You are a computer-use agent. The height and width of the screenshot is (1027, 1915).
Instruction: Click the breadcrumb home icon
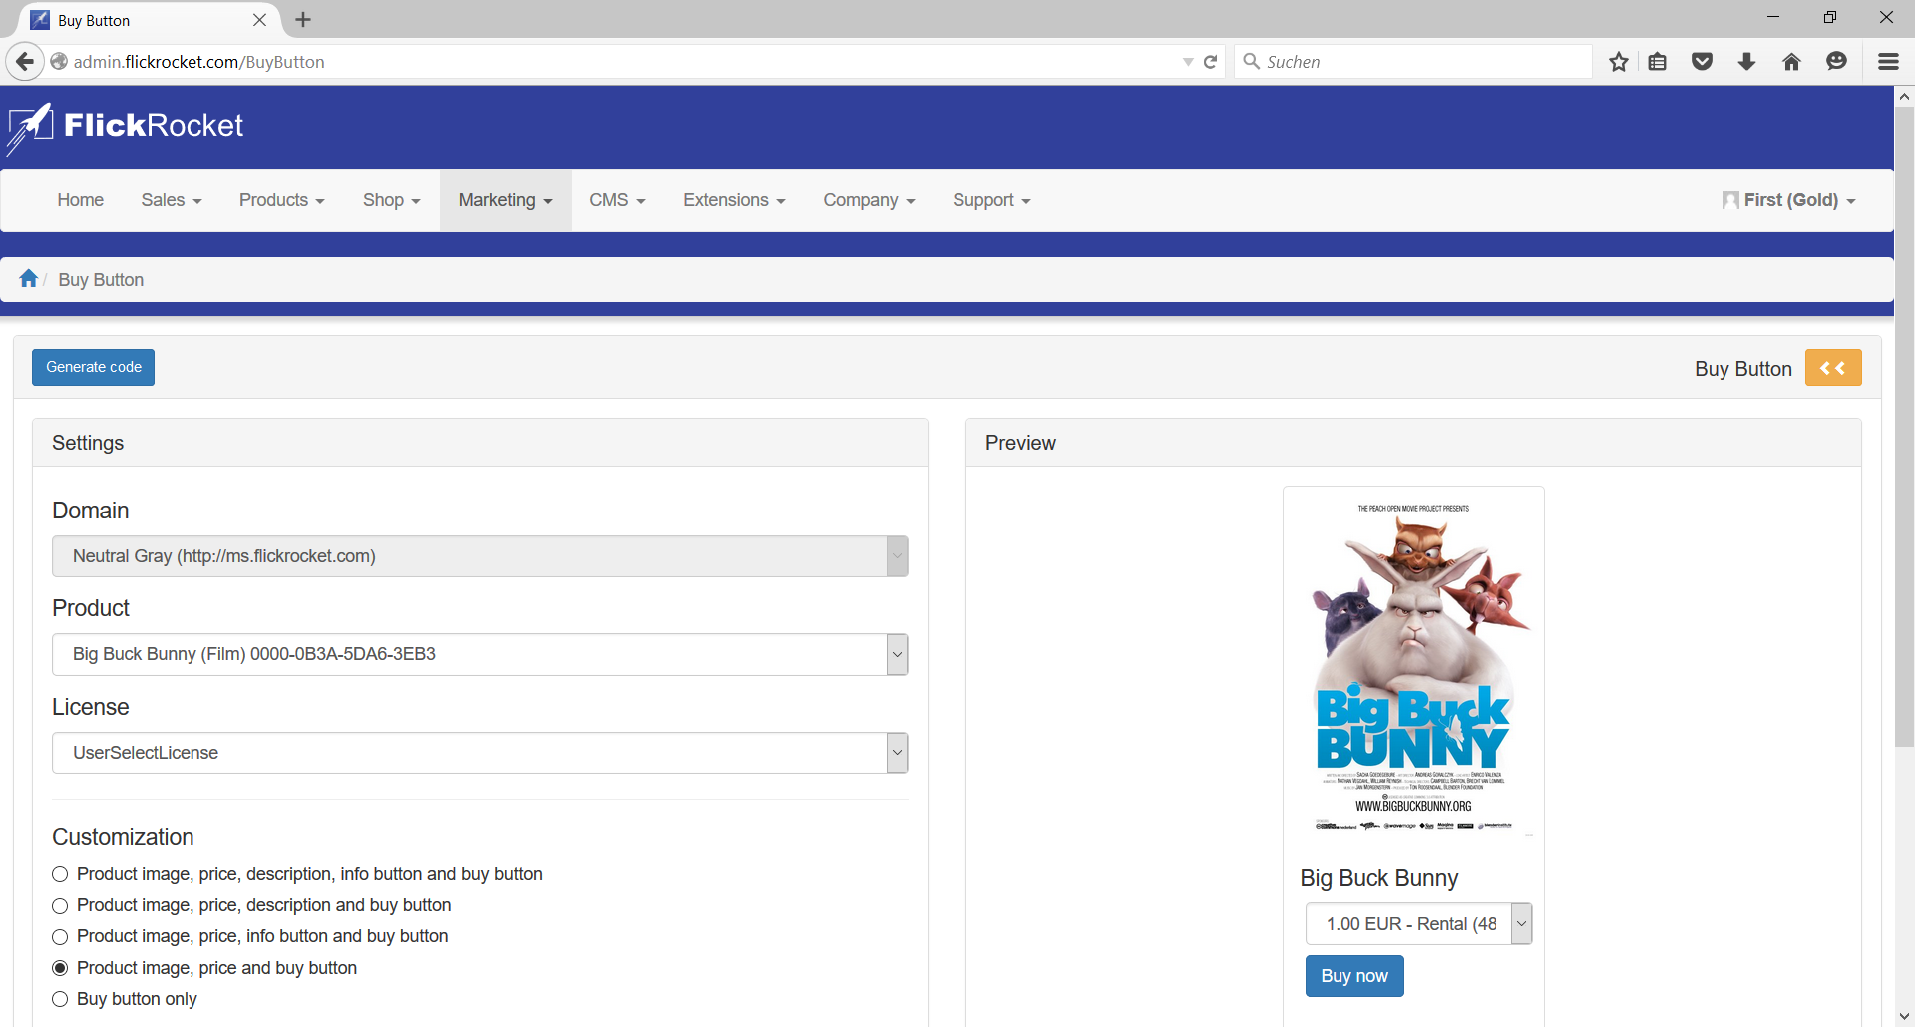tap(28, 279)
